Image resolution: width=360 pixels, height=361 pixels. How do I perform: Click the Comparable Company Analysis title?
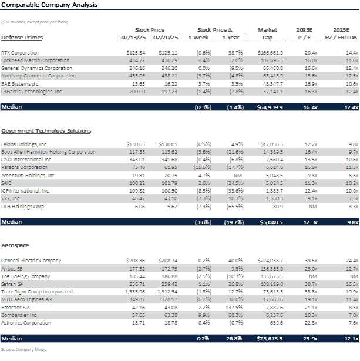point(49,5)
